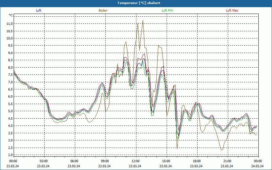
Task: Click the '2,0' y-axis value
Action: pos(10,155)
